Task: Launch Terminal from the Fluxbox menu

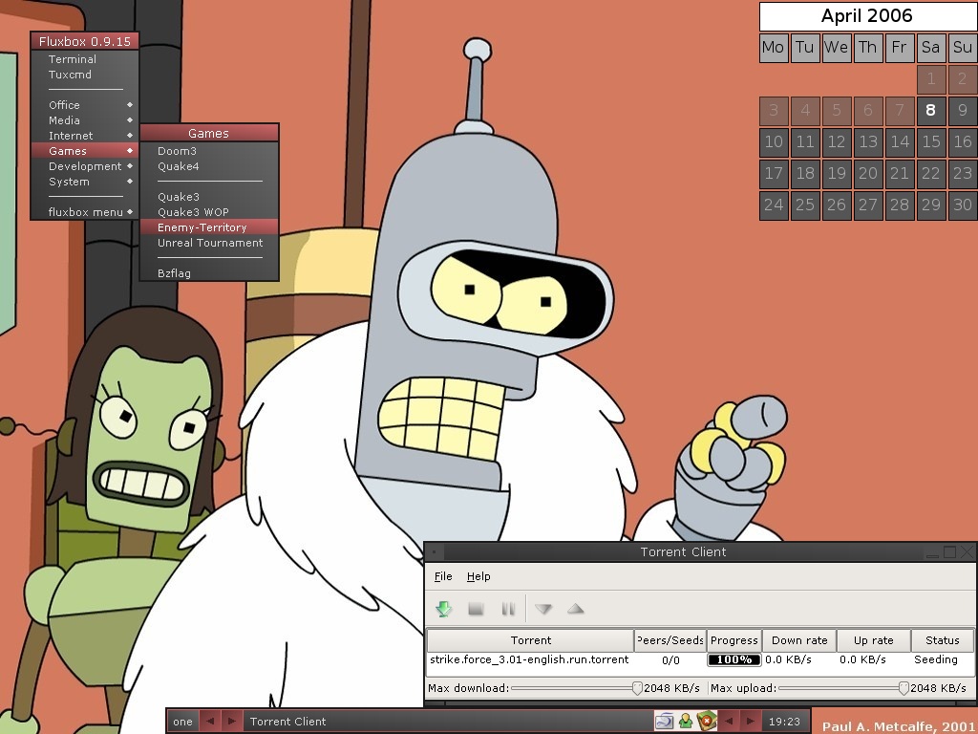Action: pos(84,59)
